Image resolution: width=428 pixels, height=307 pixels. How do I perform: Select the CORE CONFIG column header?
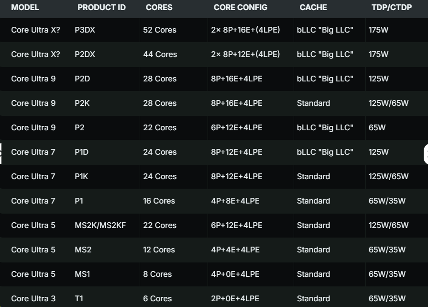(241, 8)
